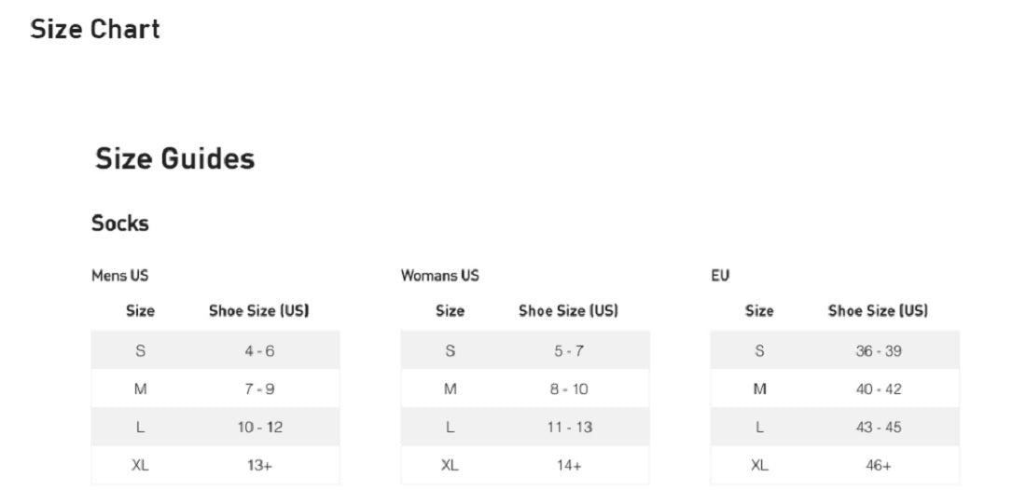Image resolution: width=1026 pixels, height=504 pixels.
Task: Click the "Womans US" table label
Action: coord(440,276)
